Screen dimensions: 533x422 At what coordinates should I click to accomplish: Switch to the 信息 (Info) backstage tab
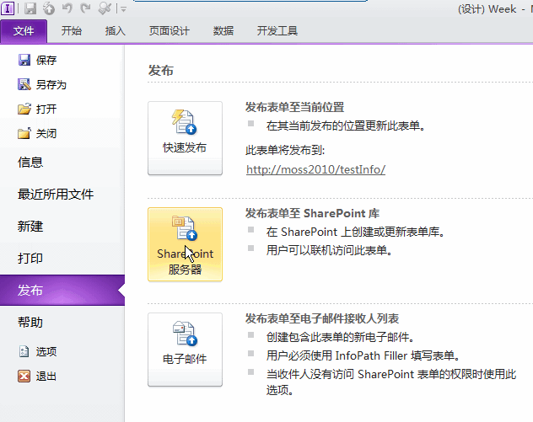click(x=30, y=163)
